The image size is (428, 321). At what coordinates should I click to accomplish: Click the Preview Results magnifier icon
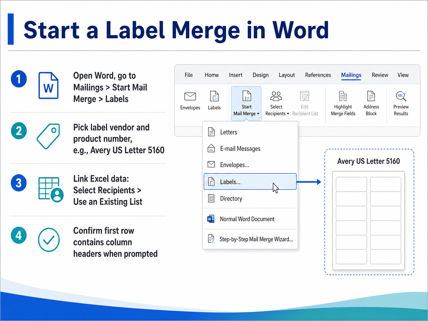[401, 96]
